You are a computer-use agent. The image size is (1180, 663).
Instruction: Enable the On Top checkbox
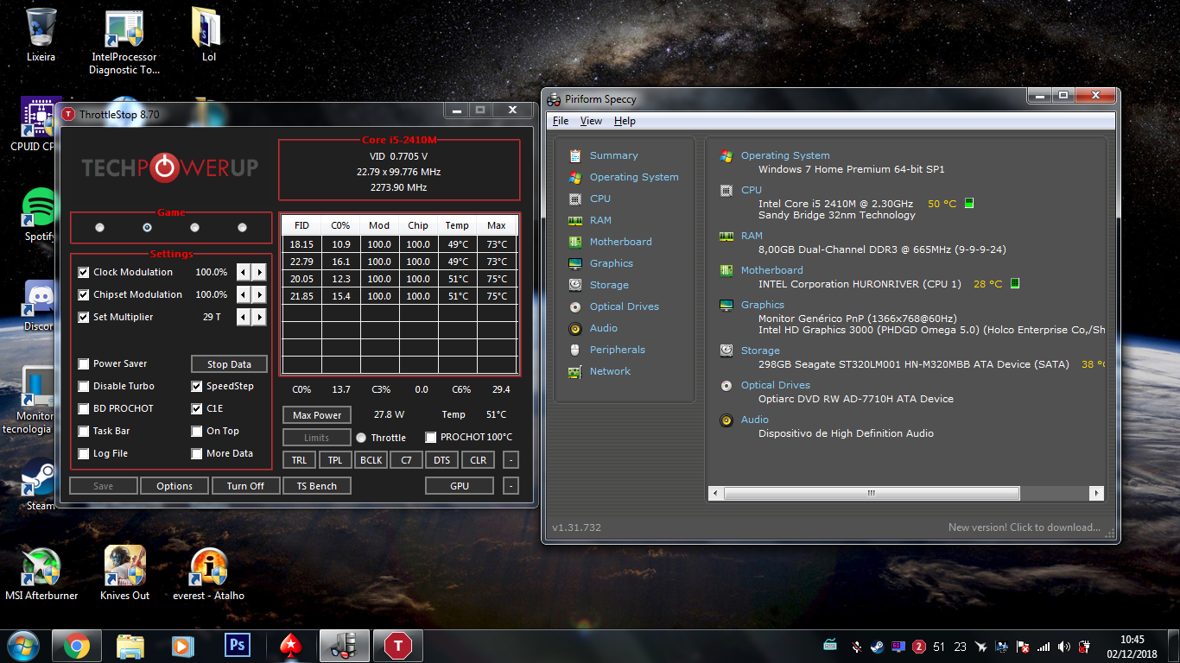[197, 431]
